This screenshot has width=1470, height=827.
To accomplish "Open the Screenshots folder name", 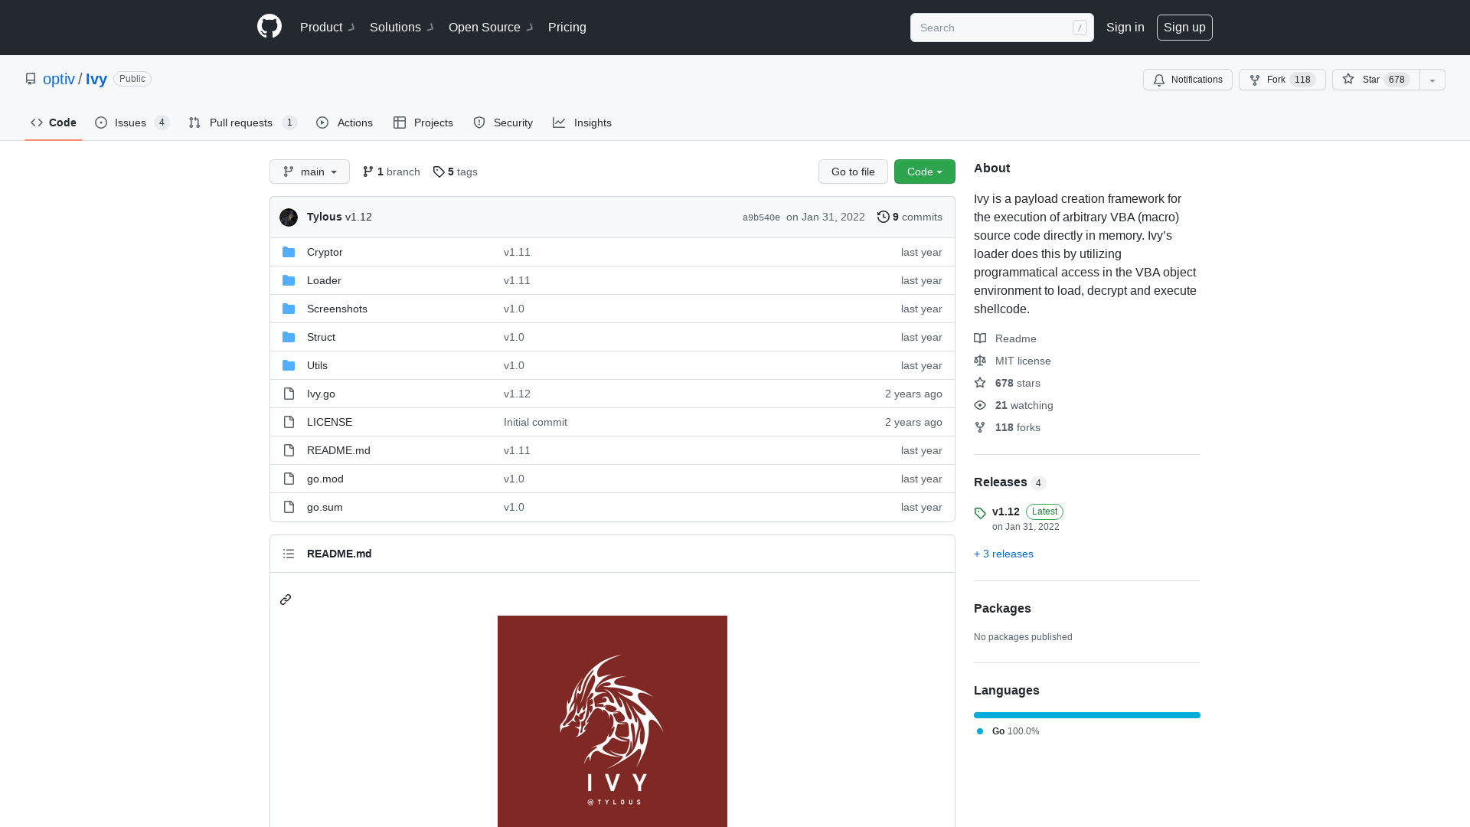I will [337, 309].
